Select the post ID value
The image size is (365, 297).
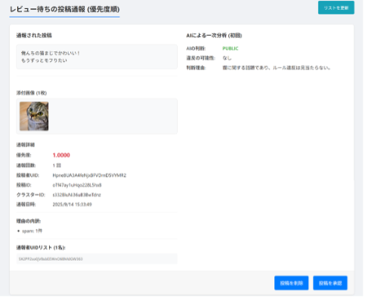[x=77, y=185]
